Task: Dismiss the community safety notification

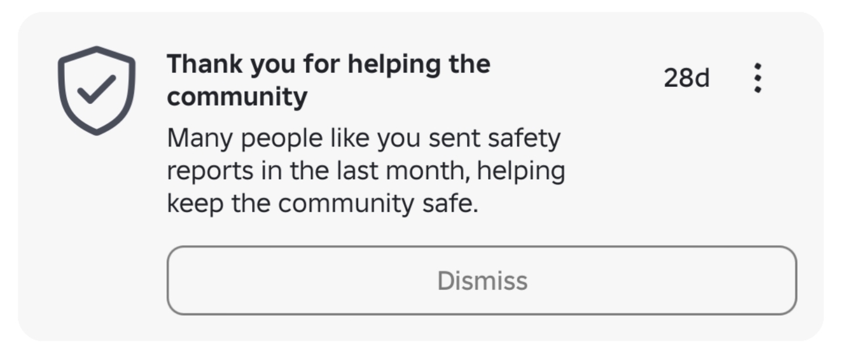Action: click(482, 281)
